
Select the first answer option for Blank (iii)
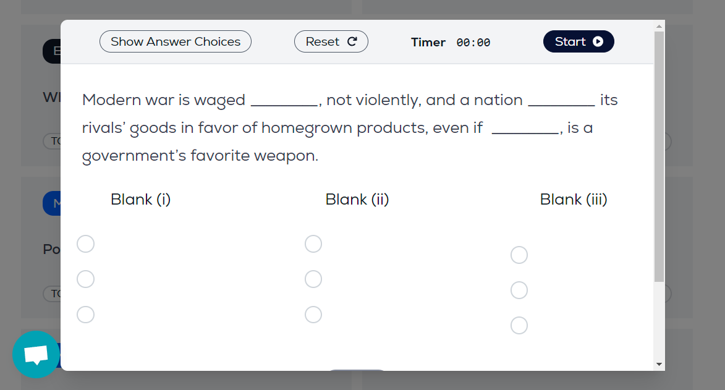coord(519,254)
